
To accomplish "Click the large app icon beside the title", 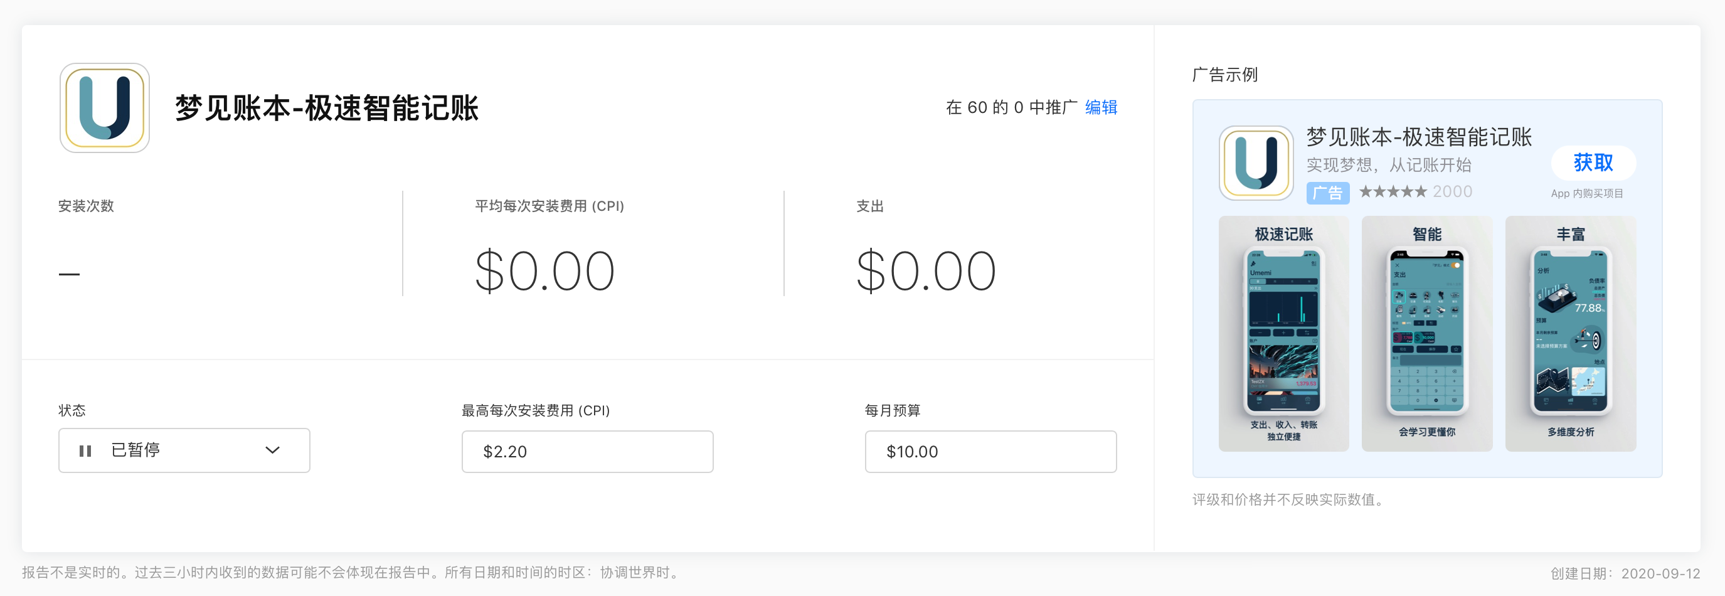I will [x=105, y=108].
